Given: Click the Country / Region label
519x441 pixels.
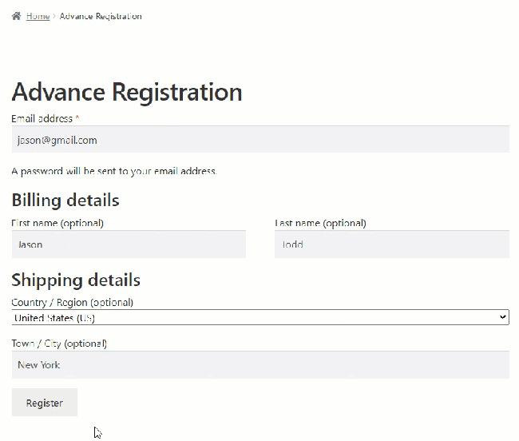Looking at the screenshot, I should click(x=73, y=303).
